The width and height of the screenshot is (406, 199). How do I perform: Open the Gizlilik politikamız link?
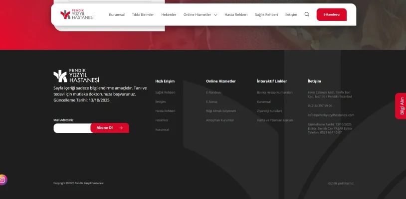click(341, 183)
